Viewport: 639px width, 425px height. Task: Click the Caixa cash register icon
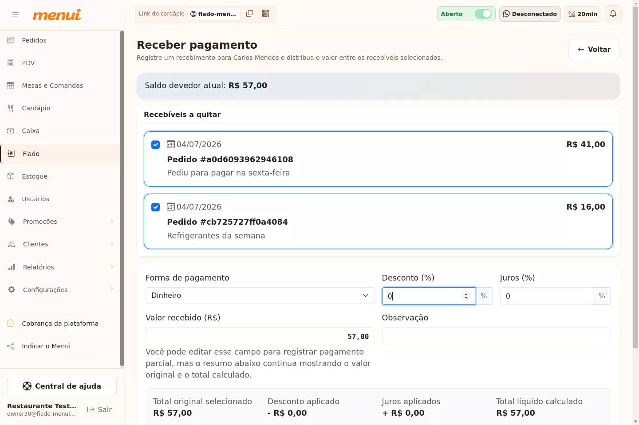tap(11, 131)
